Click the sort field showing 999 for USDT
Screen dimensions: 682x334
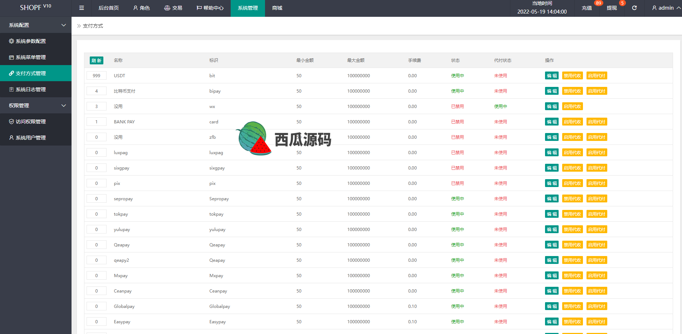point(97,76)
